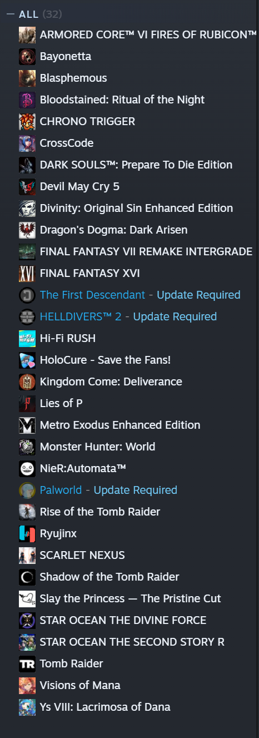Screen dimensions: 259x738
Task: Select Slay the Princess — The Pristine Cut
Action: (x=129, y=598)
